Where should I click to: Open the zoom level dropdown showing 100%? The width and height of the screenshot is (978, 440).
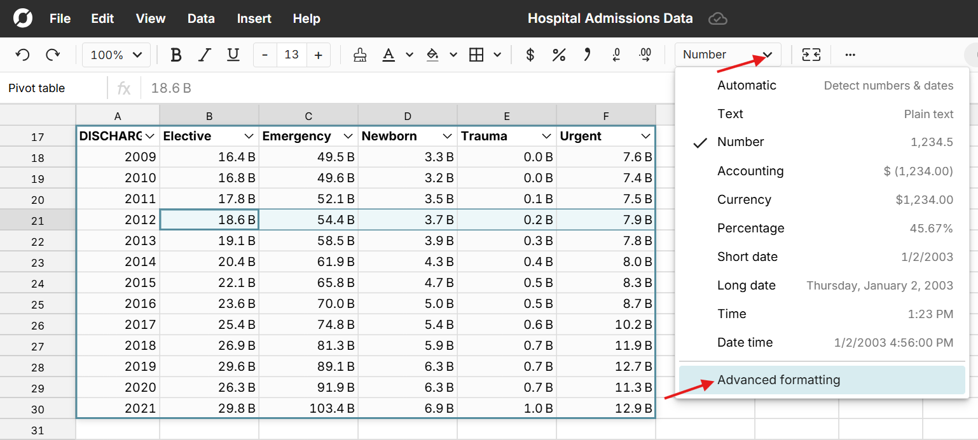coord(116,55)
